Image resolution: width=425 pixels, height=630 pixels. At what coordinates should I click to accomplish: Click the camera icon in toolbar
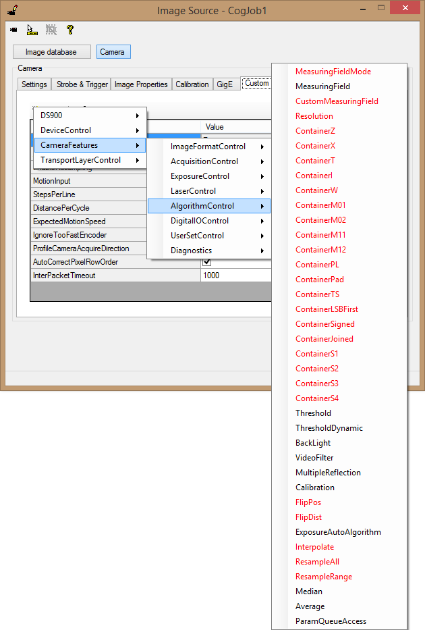[13, 30]
